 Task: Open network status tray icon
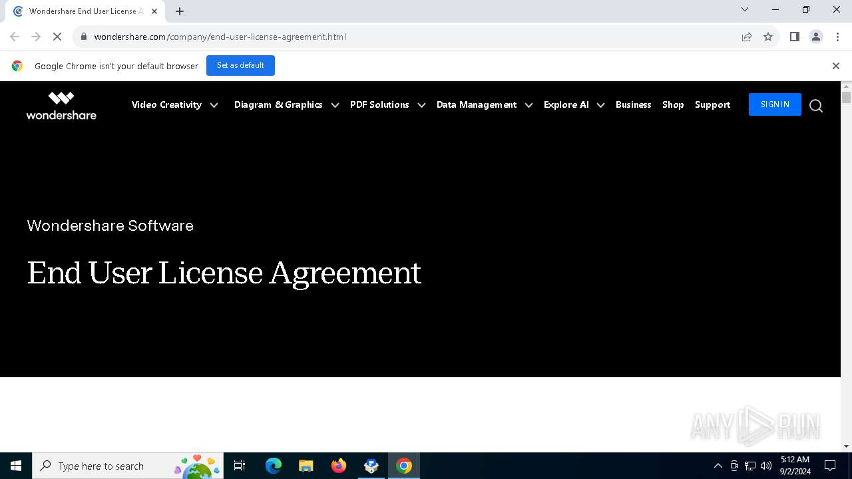750,466
